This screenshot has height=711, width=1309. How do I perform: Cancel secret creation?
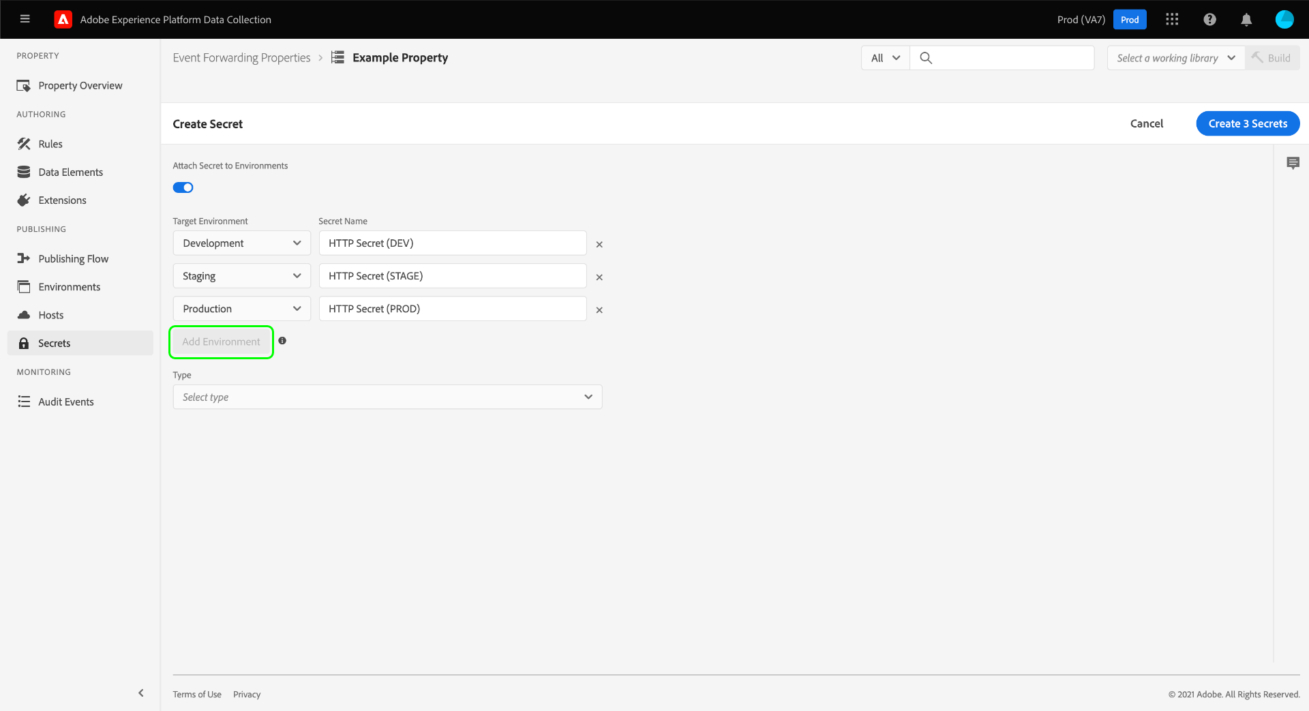1147,123
